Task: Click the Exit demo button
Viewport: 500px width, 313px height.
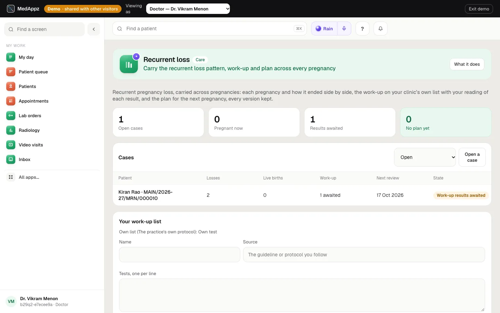Action: point(479,9)
